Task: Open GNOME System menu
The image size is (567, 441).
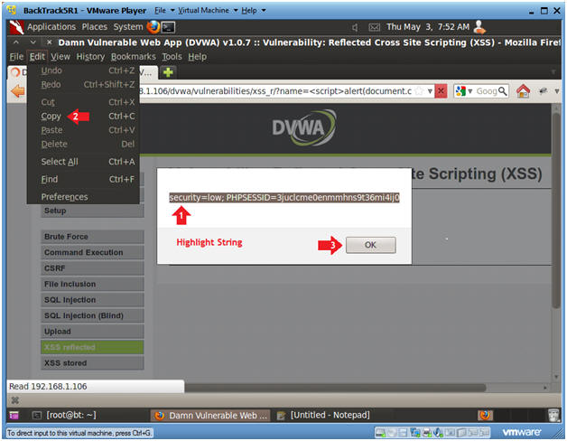Action: click(x=128, y=27)
